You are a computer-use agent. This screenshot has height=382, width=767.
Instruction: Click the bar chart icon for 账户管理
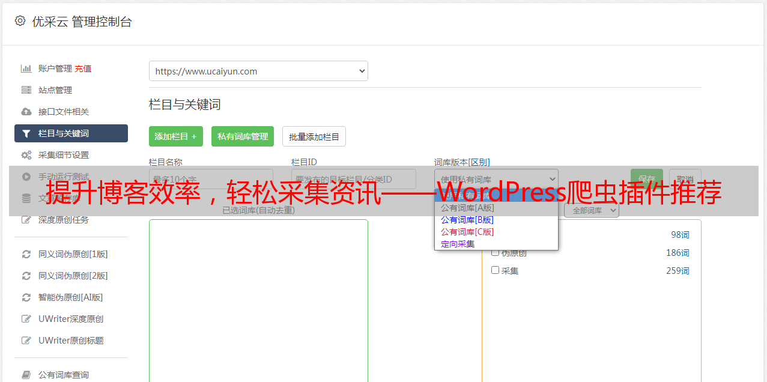pos(26,68)
